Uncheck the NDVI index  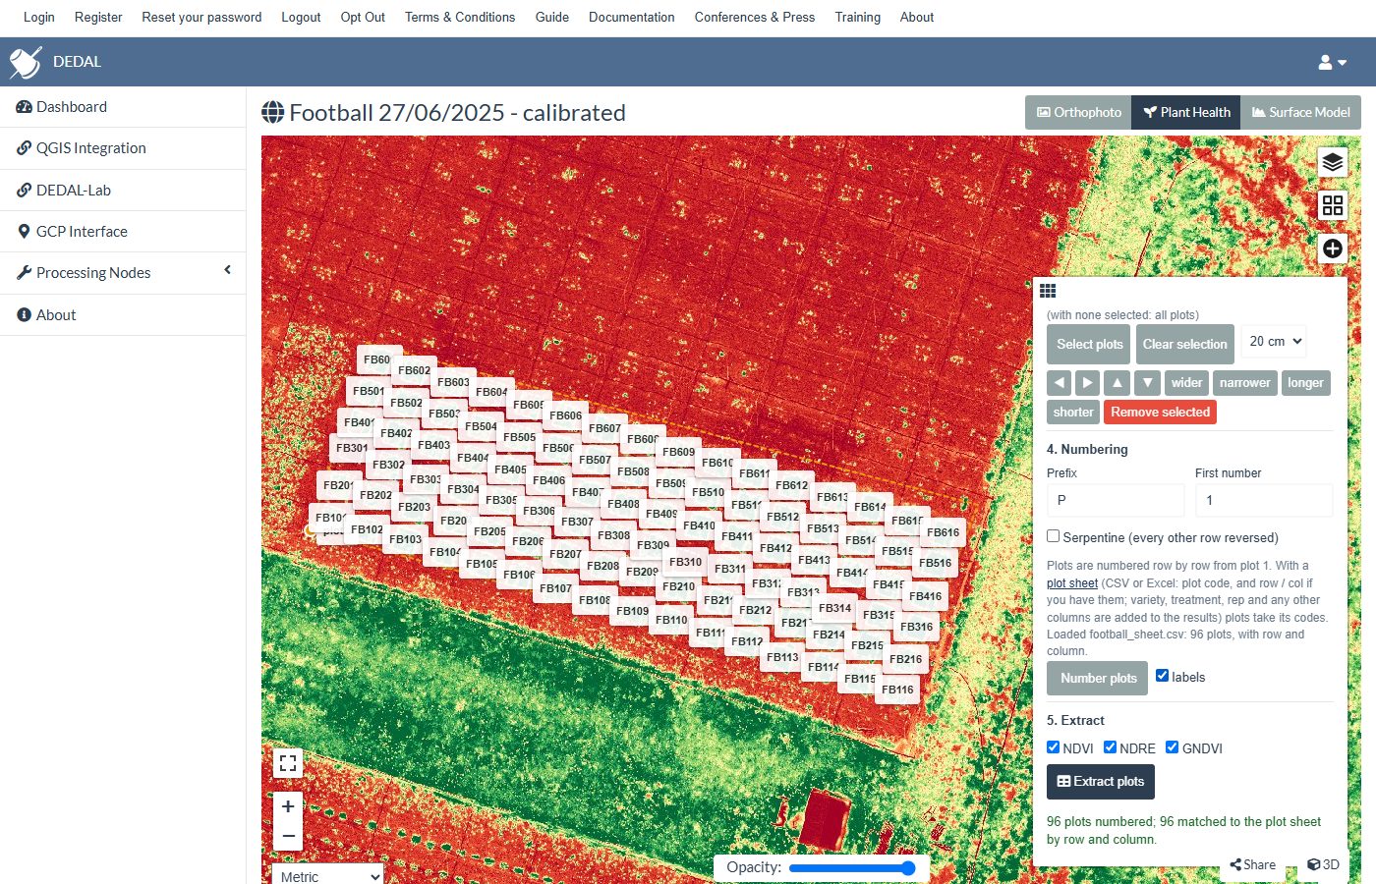pyautogui.click(x=1054, y=747)
